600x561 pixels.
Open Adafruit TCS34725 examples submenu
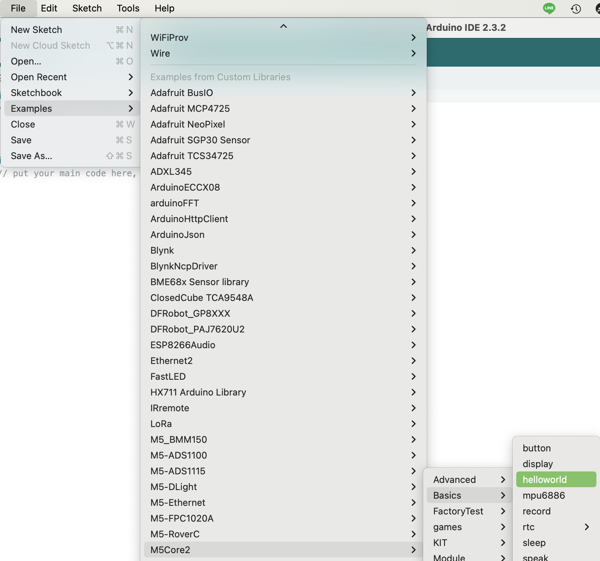[283, 156]
